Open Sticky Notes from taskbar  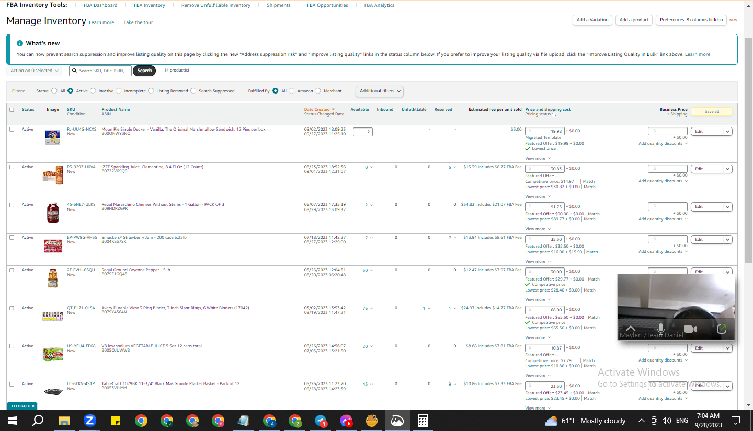click(x=116, y=421)
